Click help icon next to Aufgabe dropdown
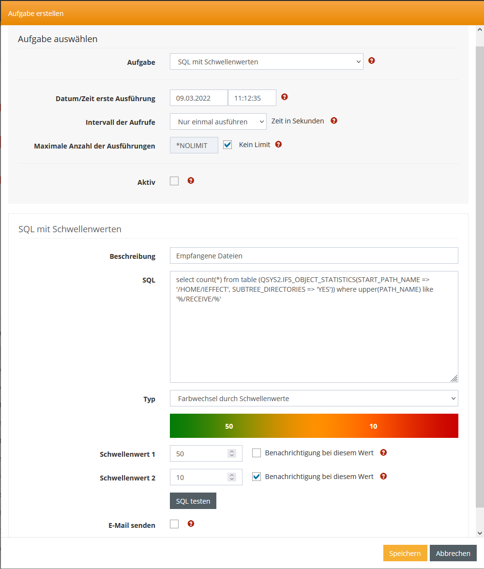Screen dimensions: 484x569 pyautogui.click(x=372, y=61)
